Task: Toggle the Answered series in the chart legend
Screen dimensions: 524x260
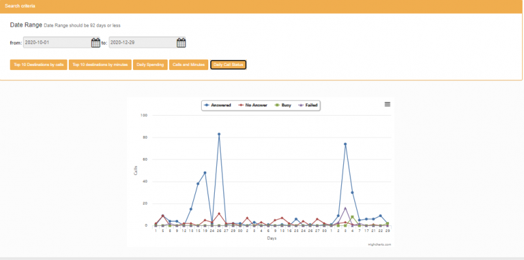Action: coord(217,105)
